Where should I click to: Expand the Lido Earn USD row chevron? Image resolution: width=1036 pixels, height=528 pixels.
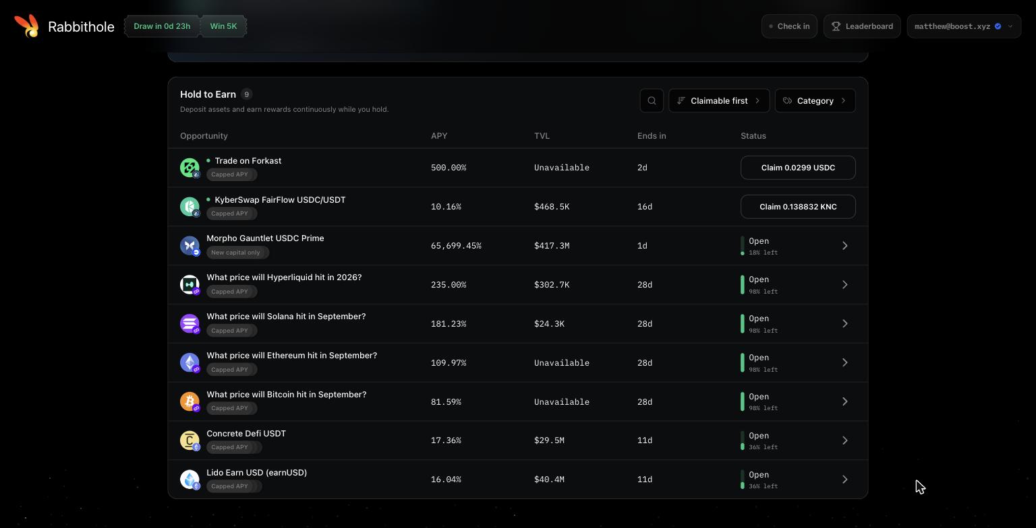point(844,480)
